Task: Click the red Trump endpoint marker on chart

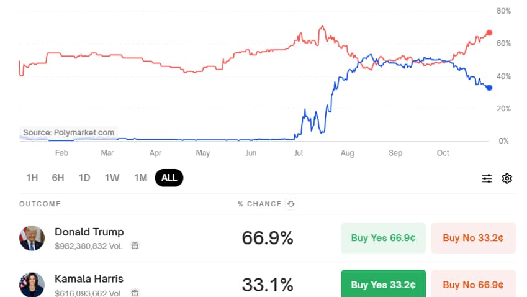Action: point(489,32)
